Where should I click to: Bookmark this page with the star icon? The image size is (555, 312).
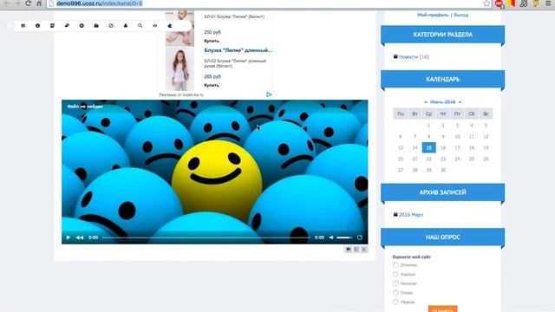[486, 3]
